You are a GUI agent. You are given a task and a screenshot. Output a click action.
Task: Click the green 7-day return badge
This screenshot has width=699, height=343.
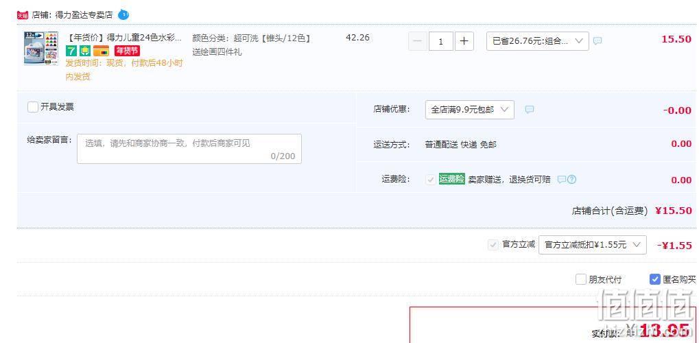tap(71, 51)
